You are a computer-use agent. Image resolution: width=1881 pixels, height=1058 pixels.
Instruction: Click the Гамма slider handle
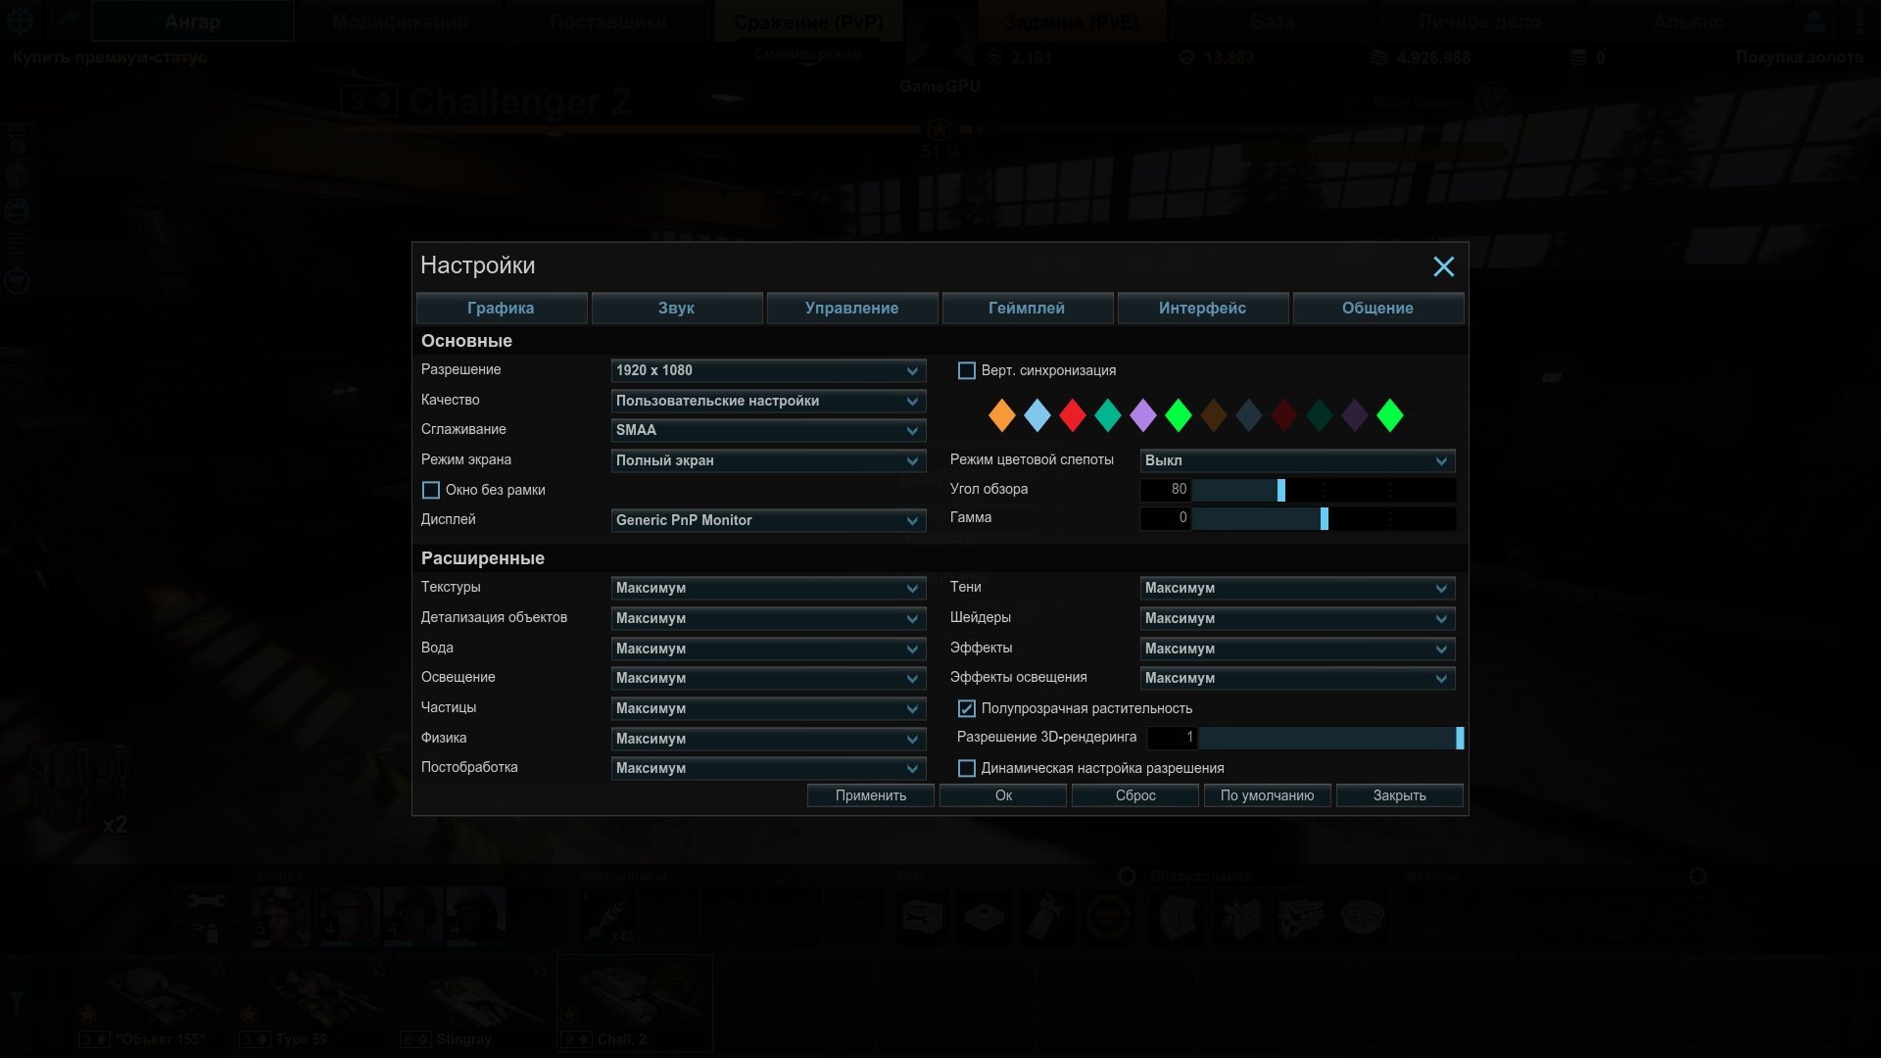coord(1324,518)
